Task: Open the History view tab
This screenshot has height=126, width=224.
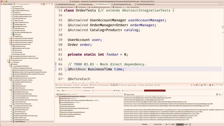Action: tap(141, 85)
